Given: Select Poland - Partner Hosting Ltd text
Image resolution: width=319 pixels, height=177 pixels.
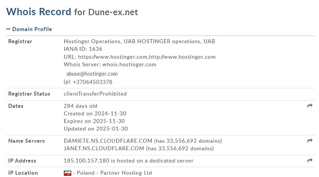Looking at the screenshot, I should click(114, 173).
